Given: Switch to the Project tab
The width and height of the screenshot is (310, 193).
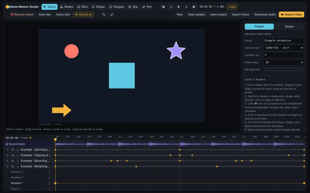Looking at the screenshot, I should click(259, 27).
